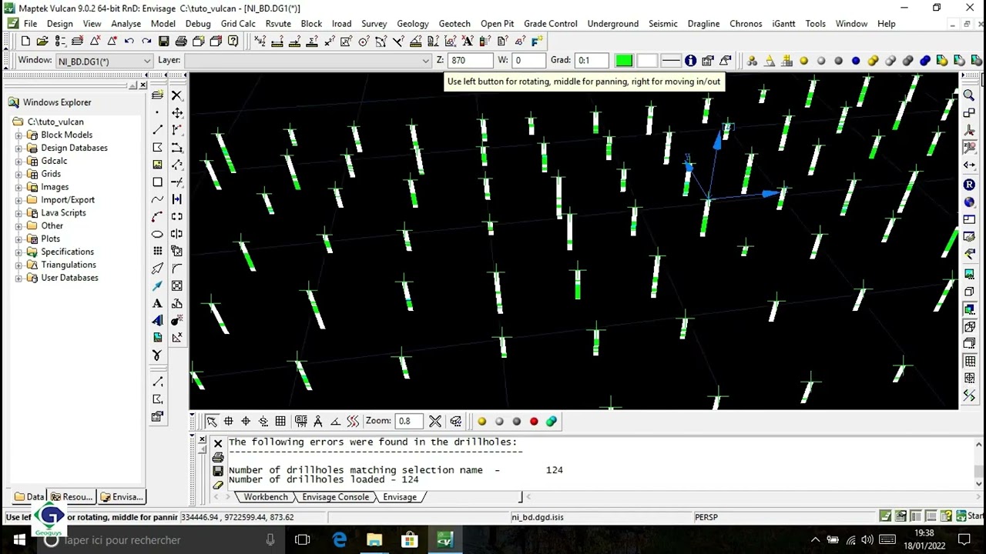Click the Z value input field
Image resolution: width=986 pixels, height=554 pixels.
[x=470, y=61]
